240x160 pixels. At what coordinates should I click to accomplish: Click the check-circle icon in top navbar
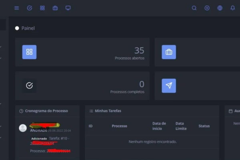tap(29, 8)
